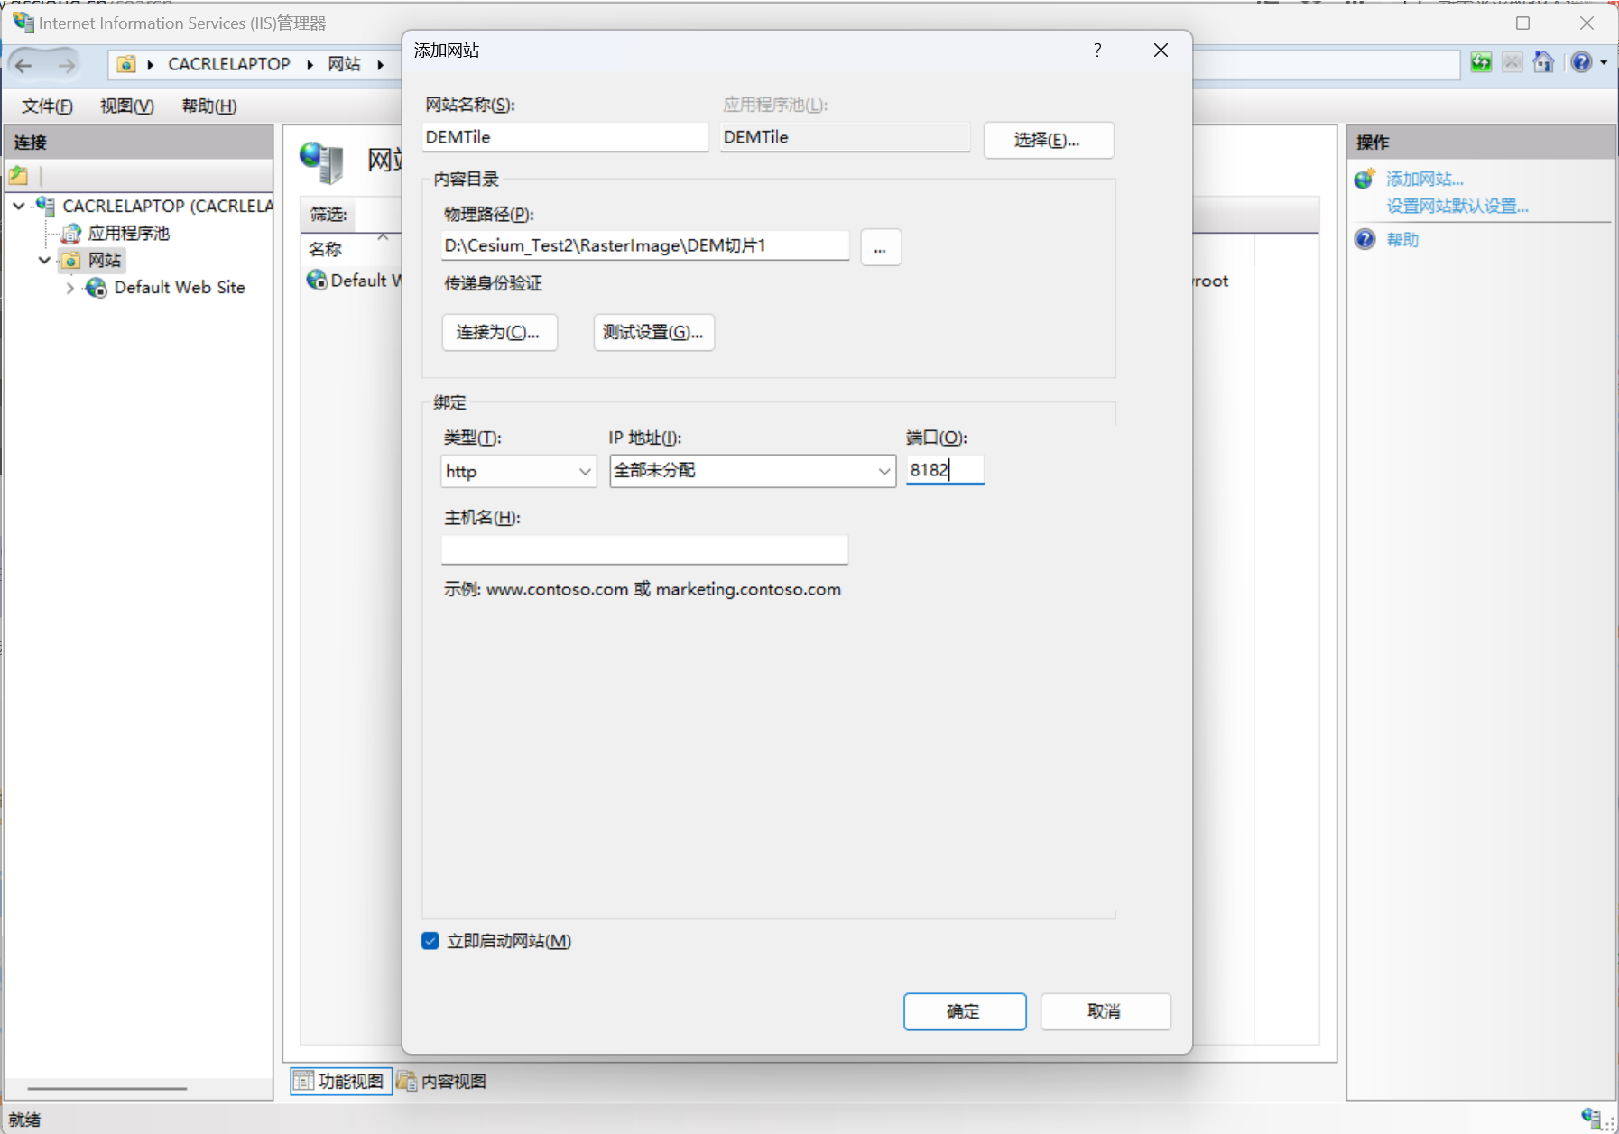
Task: Open the 类型 http dropdown
Action: (x=585, y=471)
